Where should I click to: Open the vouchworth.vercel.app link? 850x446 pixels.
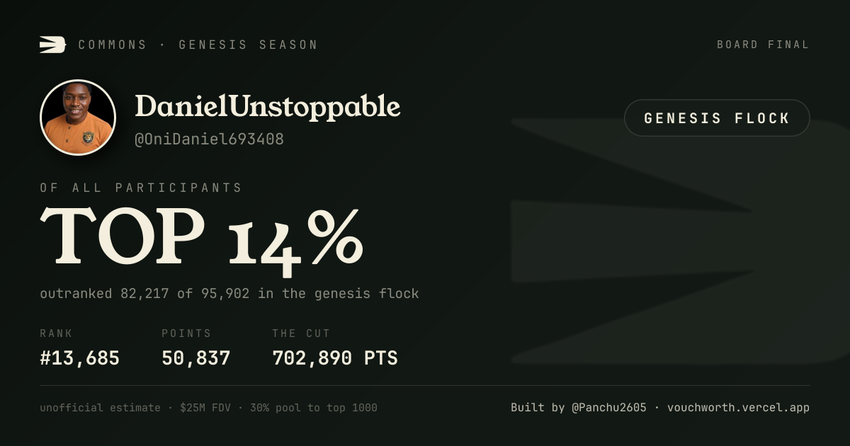(x=738, y=408)
